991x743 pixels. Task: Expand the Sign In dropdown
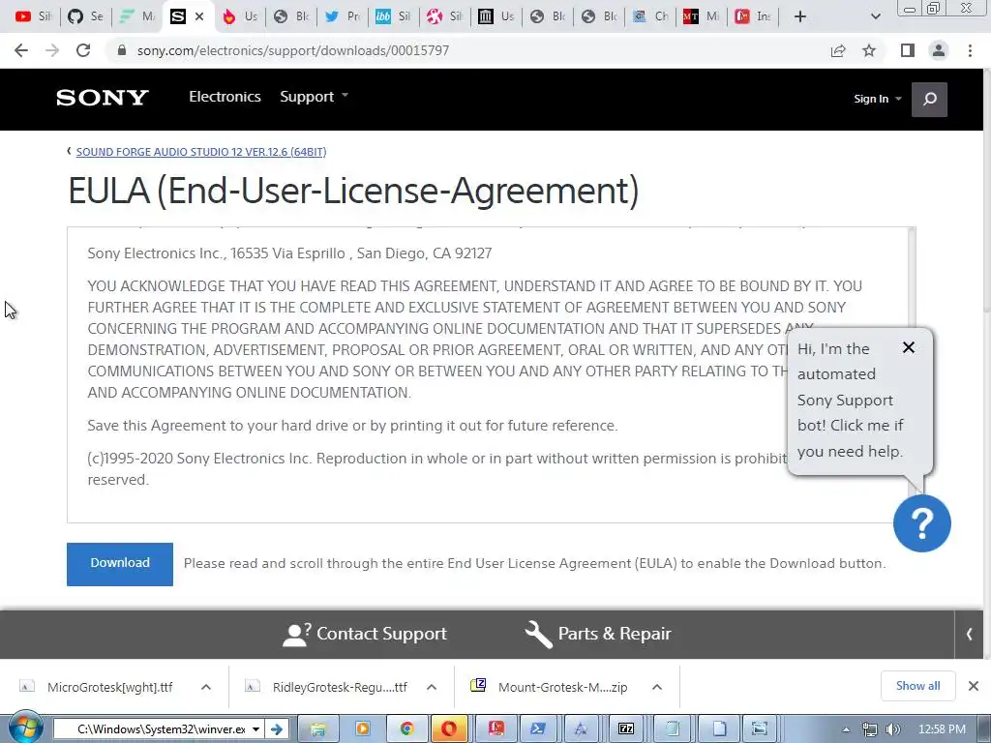click(877, 99)
